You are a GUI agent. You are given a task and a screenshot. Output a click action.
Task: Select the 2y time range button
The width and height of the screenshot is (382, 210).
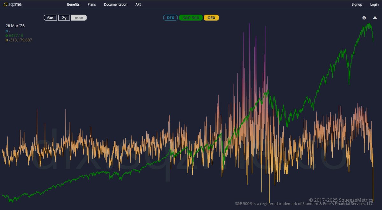pyautogui.click(x=64, y=18)
